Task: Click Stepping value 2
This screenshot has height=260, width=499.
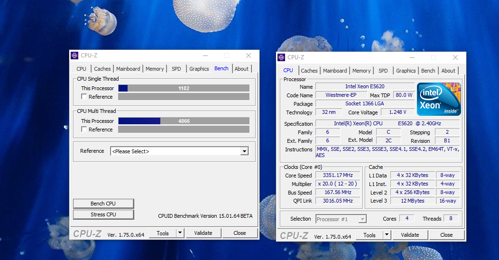Action: tap(447, 132)
